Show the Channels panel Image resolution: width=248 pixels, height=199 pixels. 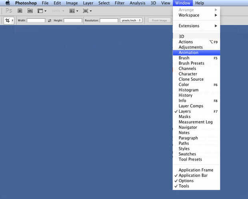coord(196,69)
